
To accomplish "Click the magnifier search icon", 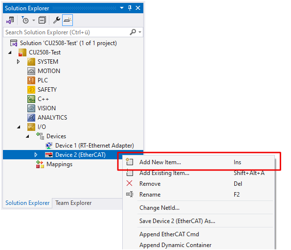I will [x=133, y=32].
